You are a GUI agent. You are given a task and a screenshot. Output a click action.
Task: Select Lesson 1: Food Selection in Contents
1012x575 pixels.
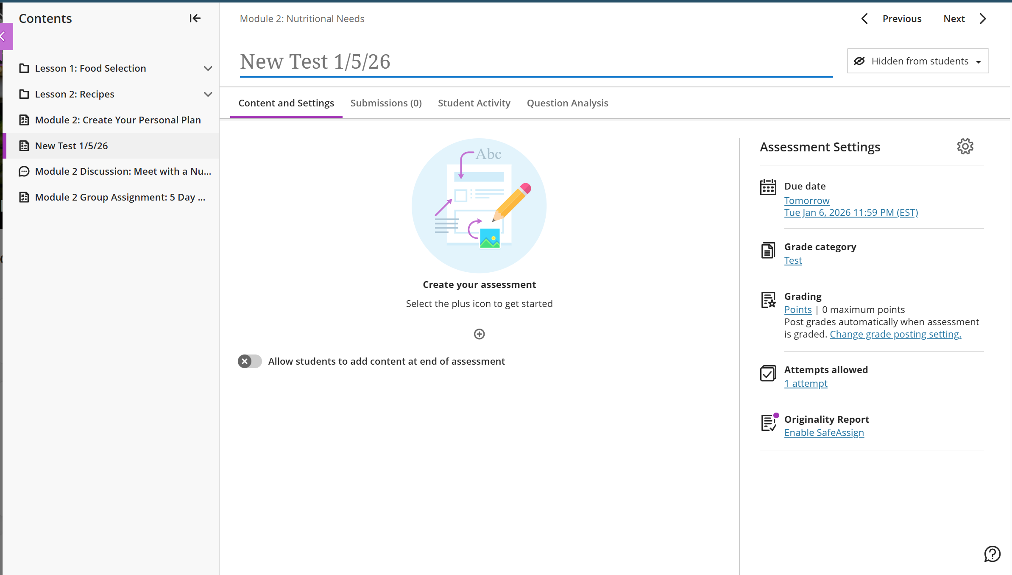click(x=90, y=68)
